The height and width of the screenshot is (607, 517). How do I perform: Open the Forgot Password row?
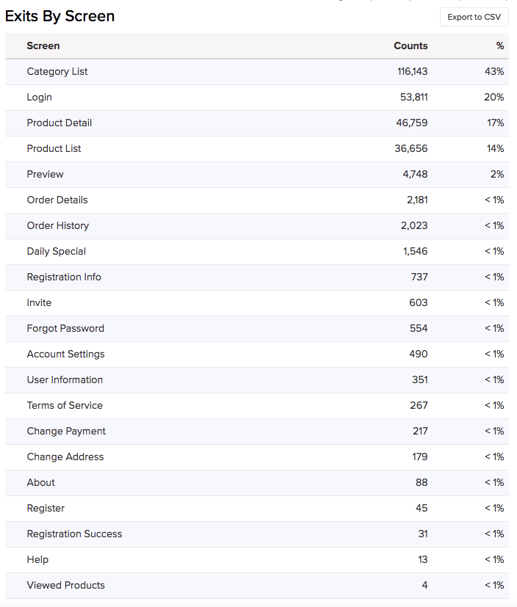[x=65, y=328]
